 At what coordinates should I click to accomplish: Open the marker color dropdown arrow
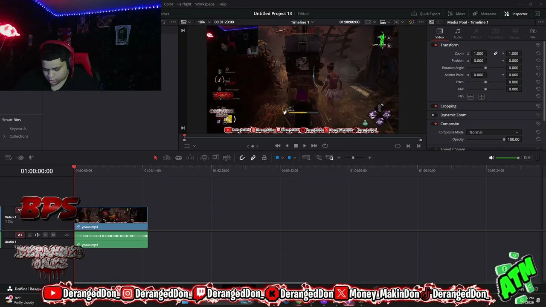[x=294, y=158]
